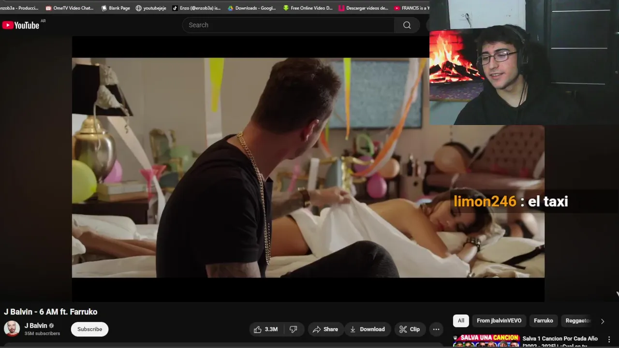Create a Clip of the video
The height and width of the screenshot is (348, 619).
coord(410,329)
